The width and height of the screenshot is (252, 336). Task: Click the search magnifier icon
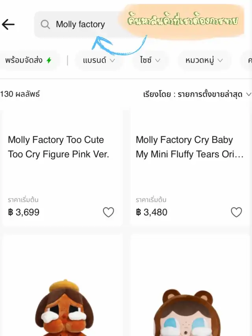point(45,24)
